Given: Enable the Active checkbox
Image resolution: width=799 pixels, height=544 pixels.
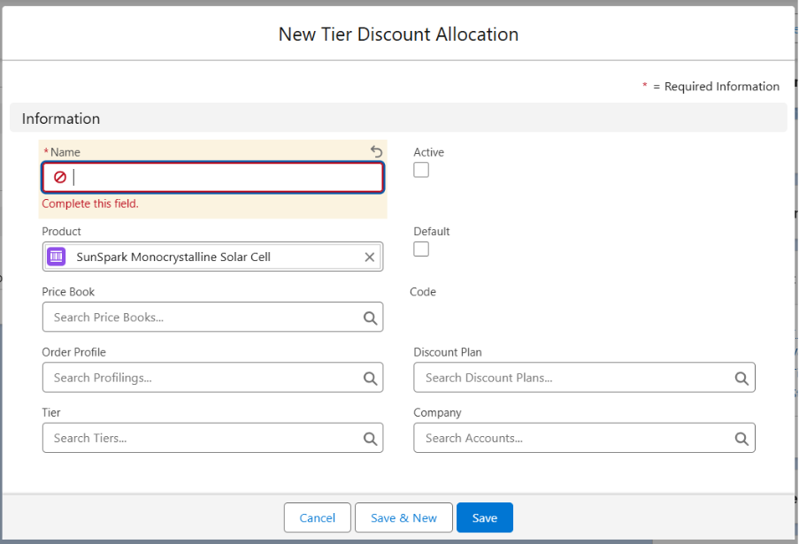Looking at the screenshot, I should point(421,170).
